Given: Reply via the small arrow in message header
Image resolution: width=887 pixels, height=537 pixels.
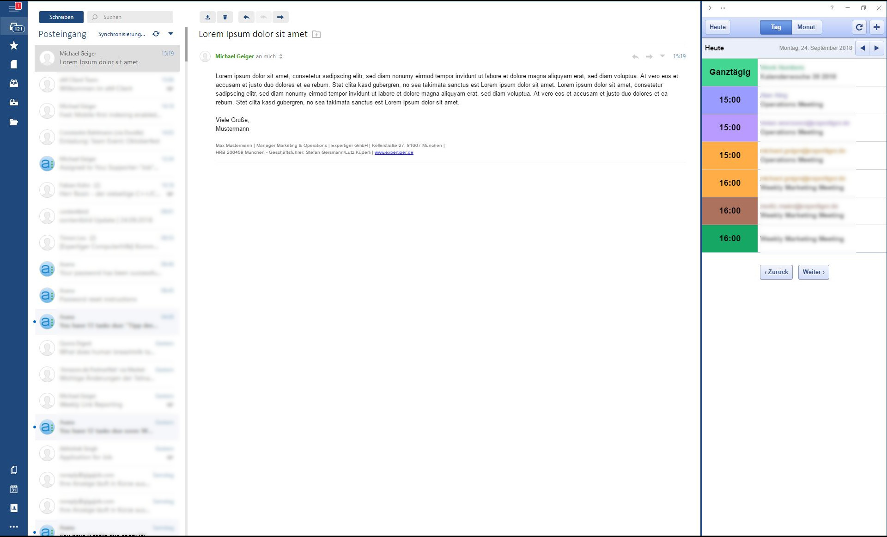Looking at the screenshot, I should [635, 56].
